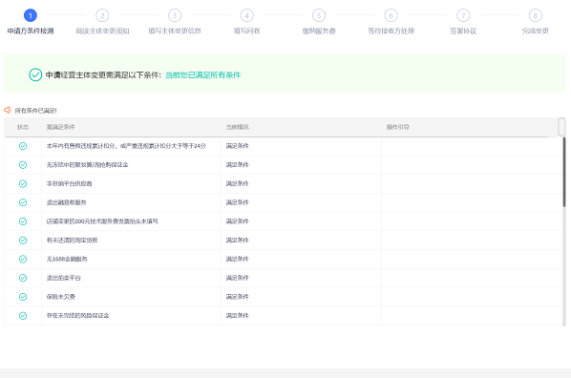Screen dimensions: 571x378
Task: Click the check icon for the 200元技术服务费 row
Action: pyautogui.click(x=23, y=221)
